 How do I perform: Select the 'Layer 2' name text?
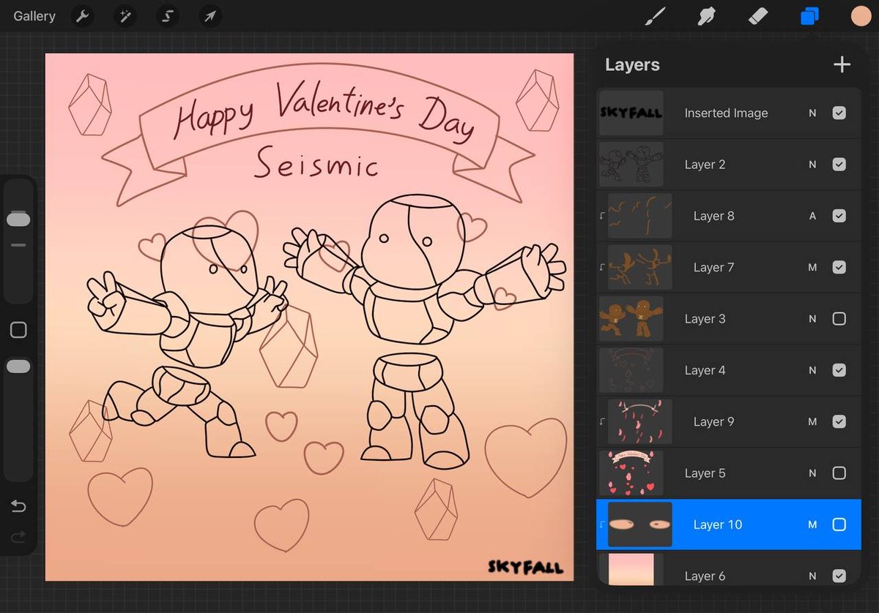(x=705, y=165)
